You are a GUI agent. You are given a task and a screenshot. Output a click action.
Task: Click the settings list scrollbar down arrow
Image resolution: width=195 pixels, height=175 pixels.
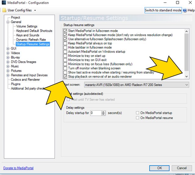[186, 77]
